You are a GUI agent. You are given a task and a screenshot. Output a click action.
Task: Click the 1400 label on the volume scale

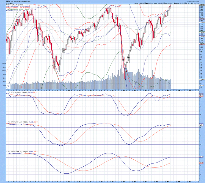pos(4,63)
